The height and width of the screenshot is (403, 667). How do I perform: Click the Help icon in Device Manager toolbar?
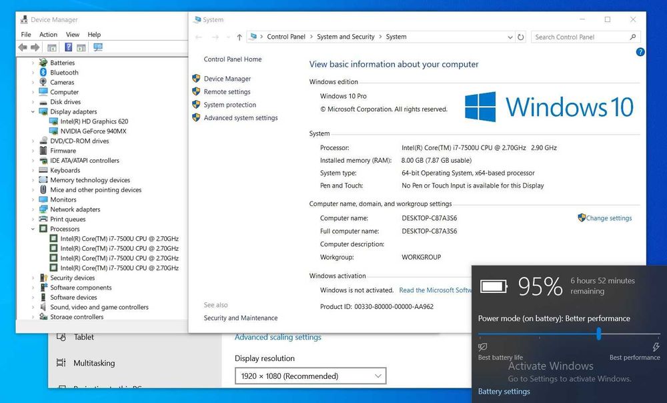68,47
